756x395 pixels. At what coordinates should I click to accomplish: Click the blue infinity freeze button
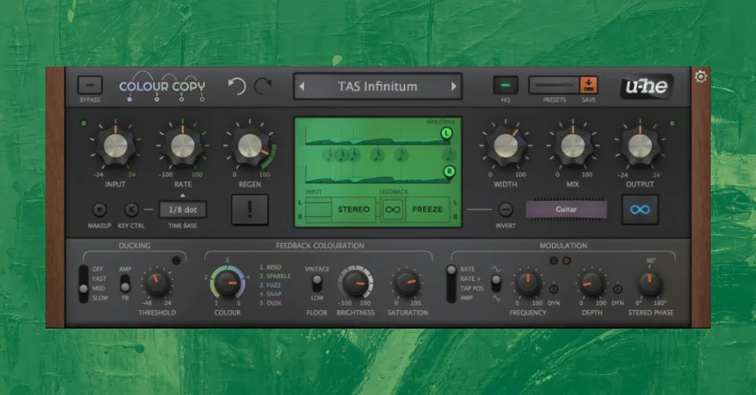coord(640,210)
